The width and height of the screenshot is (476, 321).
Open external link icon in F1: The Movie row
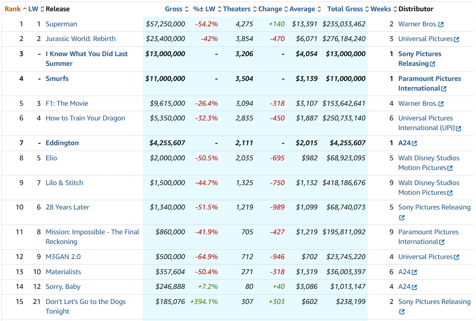(x=441, y=104)
